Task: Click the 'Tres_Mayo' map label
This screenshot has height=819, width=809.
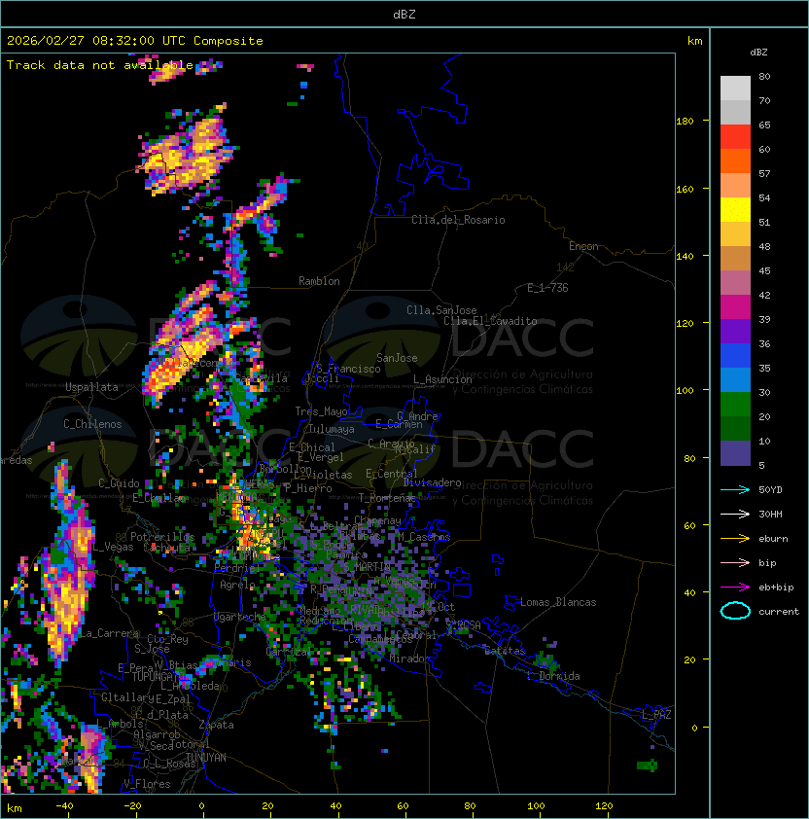Action: (321, 411)
